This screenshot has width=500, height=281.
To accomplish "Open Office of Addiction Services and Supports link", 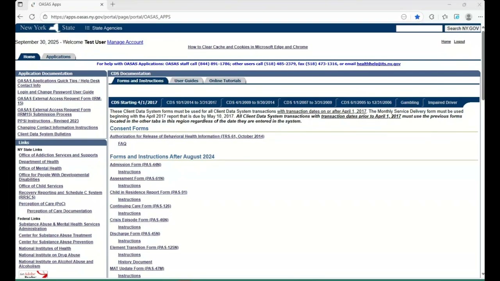I will pos(58,155).
